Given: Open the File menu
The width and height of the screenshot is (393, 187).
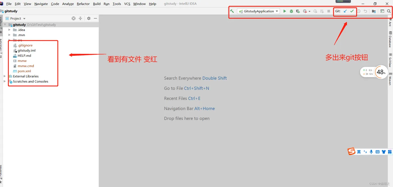Looking at the screenshot, I should click(x=9, y=4).
